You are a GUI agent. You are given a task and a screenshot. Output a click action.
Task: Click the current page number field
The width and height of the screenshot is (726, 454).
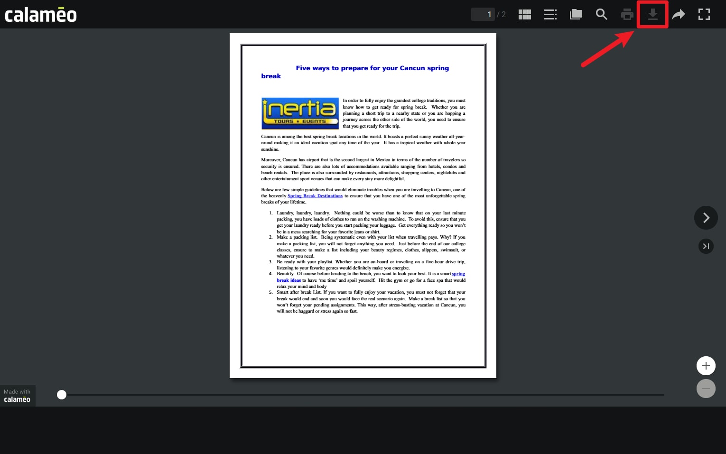(483, 15)
